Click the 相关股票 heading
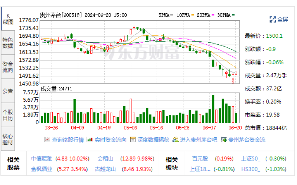This screenshot has width=297, height=185. (13, 164)
